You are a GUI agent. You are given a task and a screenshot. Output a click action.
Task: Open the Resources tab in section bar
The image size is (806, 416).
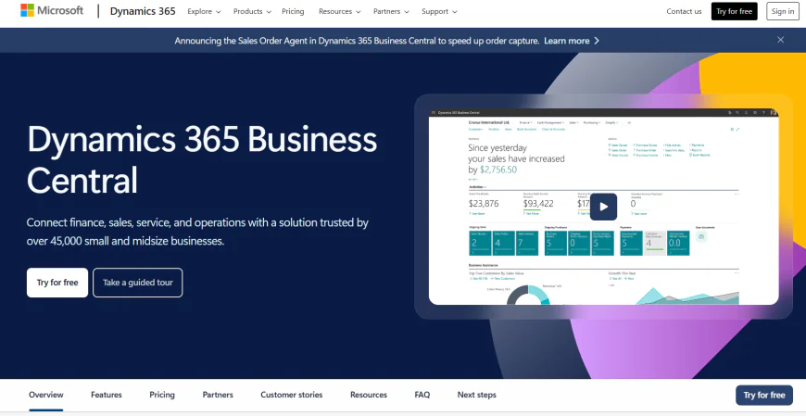coord(369,395)
